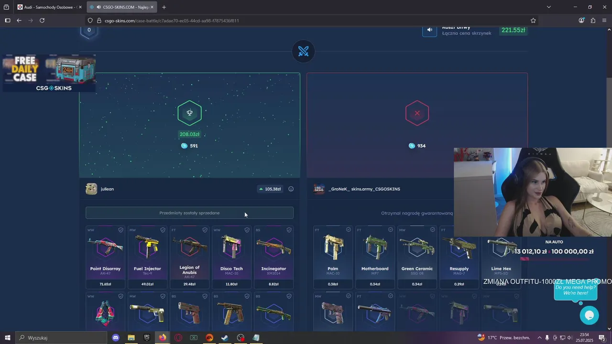This screenshot has width=612, height=344.
Task: Reload the current page
Action: [x=42, y=21]
